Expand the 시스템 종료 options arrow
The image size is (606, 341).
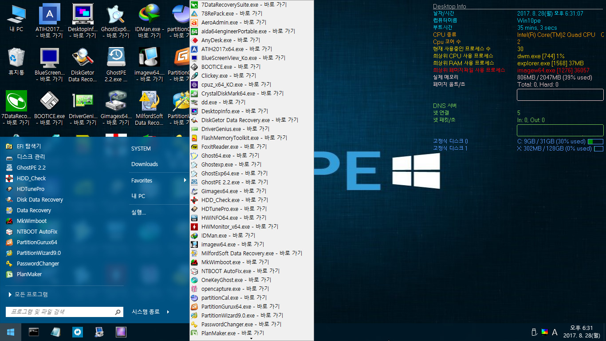click(x=168, y=312)
